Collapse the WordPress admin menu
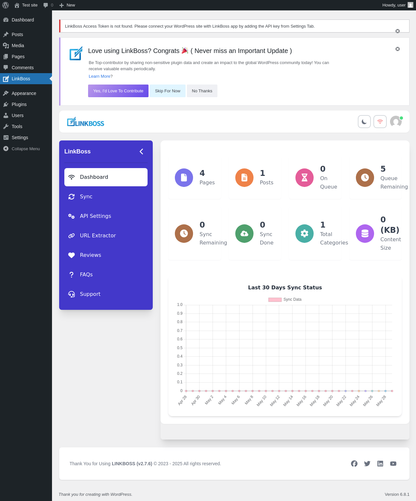Viewport: 416px width, 501px height. (x=26, y=149)
